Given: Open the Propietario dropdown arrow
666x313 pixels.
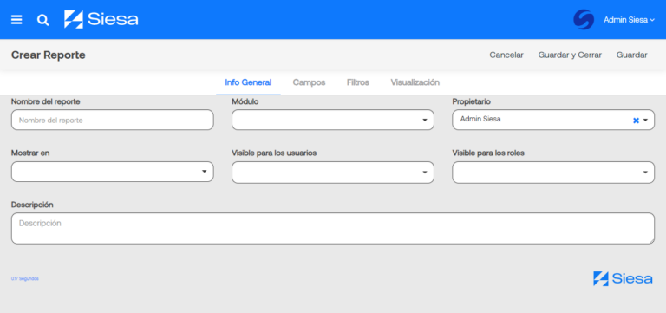Looking at the screenshot, I should click(x=645, y=121).
